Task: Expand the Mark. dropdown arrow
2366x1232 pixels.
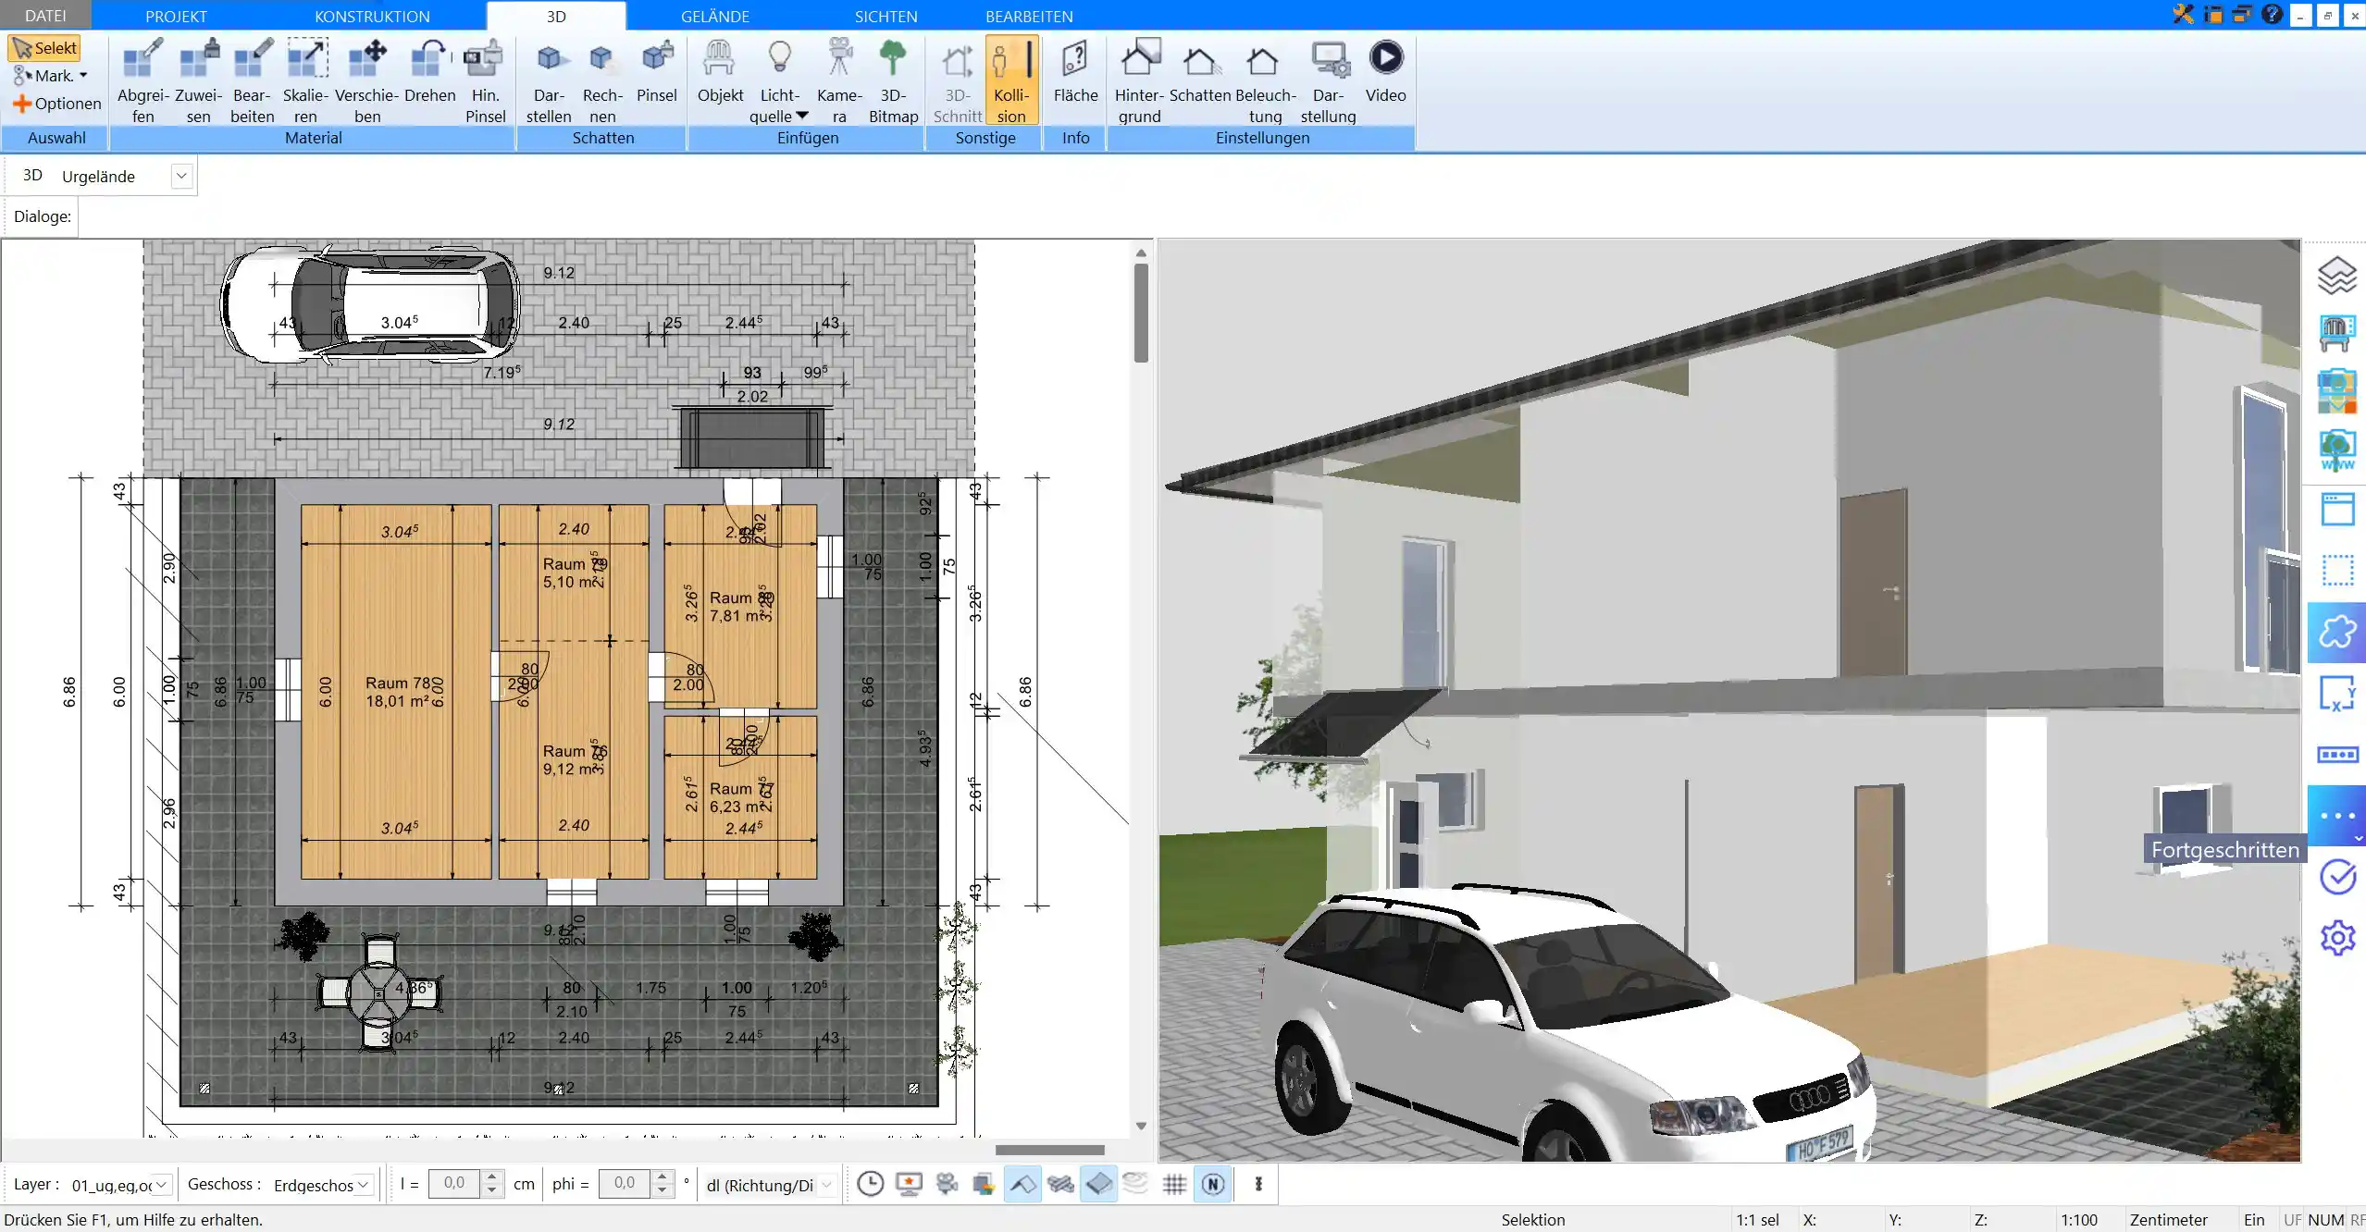Action: [x=83, y=76]
